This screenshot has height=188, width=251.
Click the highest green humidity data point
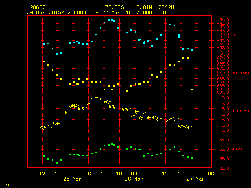click(x=111, y=144)
